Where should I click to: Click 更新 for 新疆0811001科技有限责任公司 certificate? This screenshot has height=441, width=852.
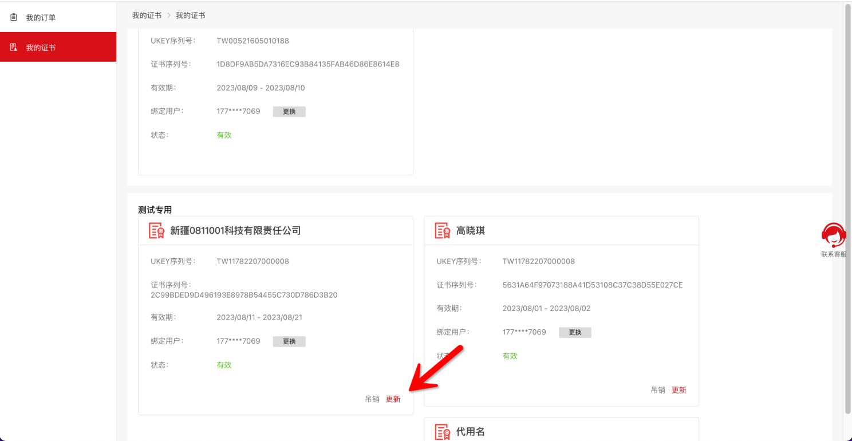point(393,399)
